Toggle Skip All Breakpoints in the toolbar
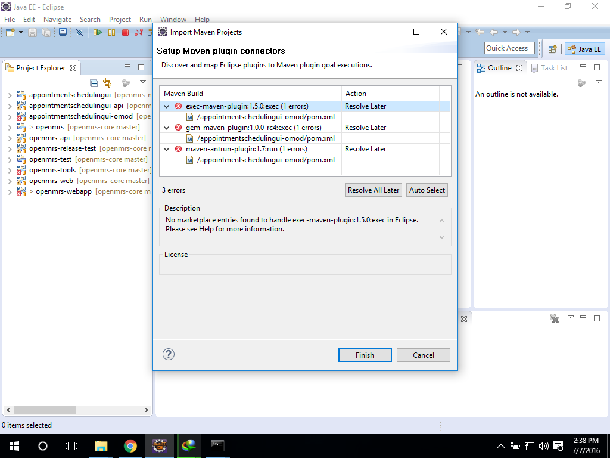610x458 pixels. [x=79, y=32]
